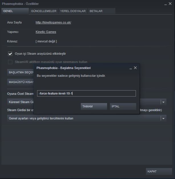Click the launch options text field
Image resolution: width=175 pixels, height=179 pixels.
87,93
